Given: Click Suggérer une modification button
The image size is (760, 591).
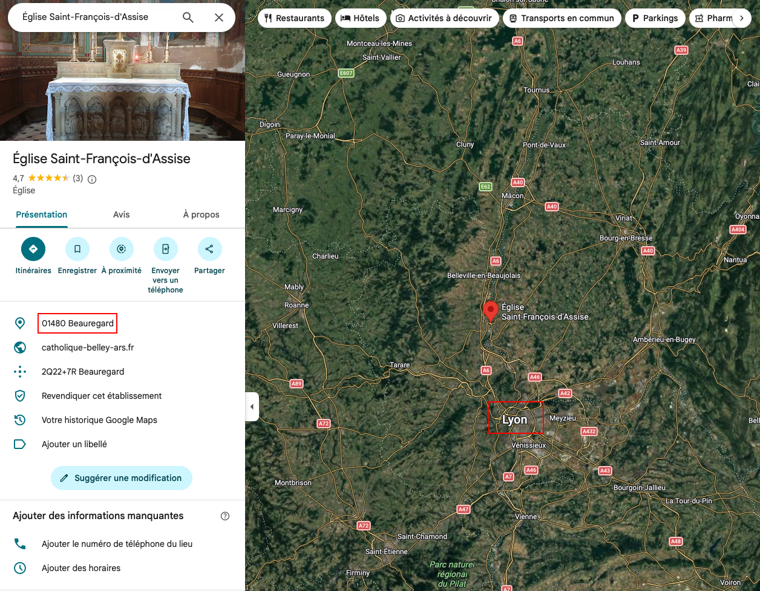Looking at the screenshot, I should click(122, 478).
